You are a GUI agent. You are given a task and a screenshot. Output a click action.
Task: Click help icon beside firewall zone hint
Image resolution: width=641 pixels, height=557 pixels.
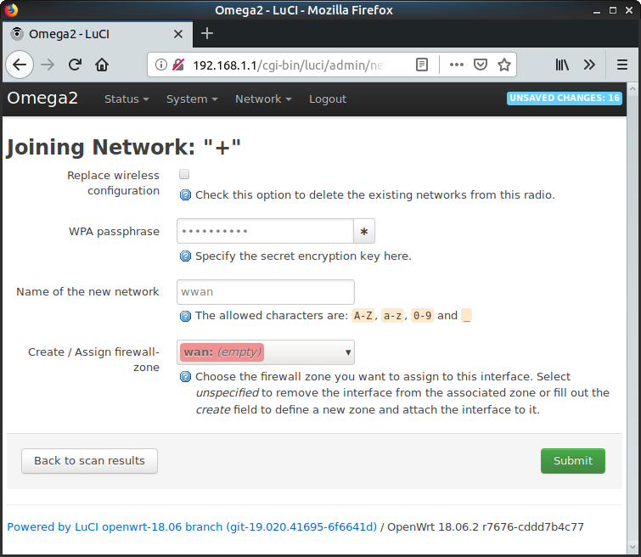(185, 377)
